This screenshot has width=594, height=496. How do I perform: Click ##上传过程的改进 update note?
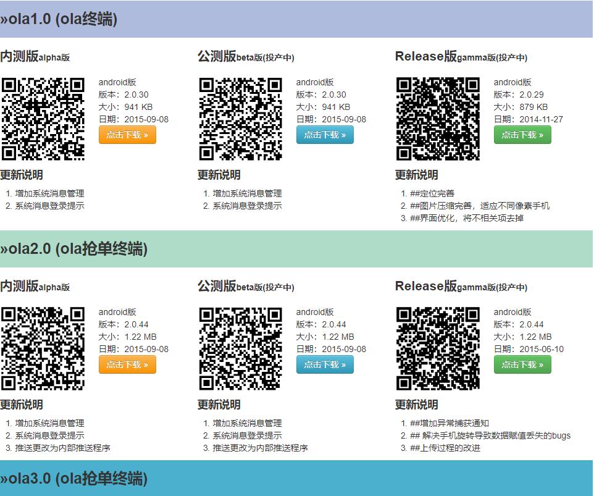pos(445,448)
